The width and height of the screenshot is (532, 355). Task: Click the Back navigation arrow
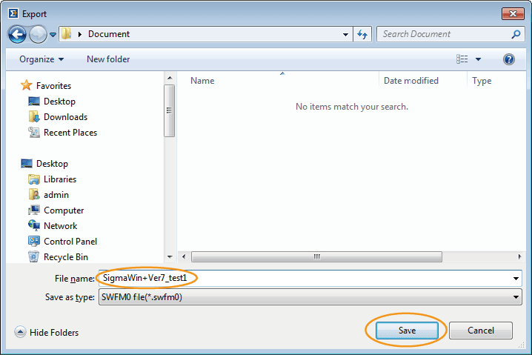[18, 34]
